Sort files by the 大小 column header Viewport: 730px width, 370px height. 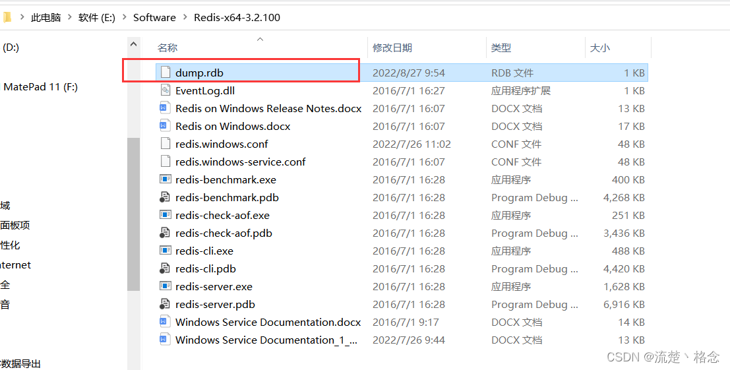599,47
